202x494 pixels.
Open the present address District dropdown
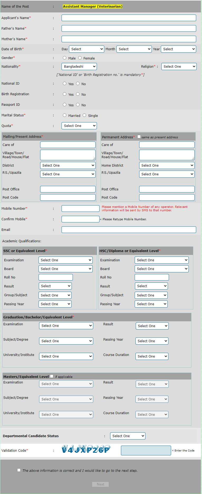click(x=68, y=166)
